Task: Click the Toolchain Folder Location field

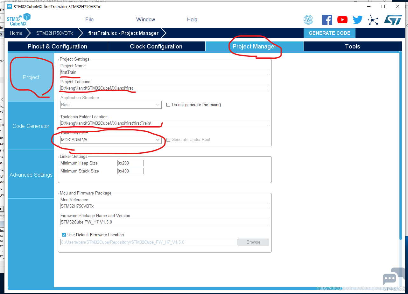Action: (x=165, y=123)
